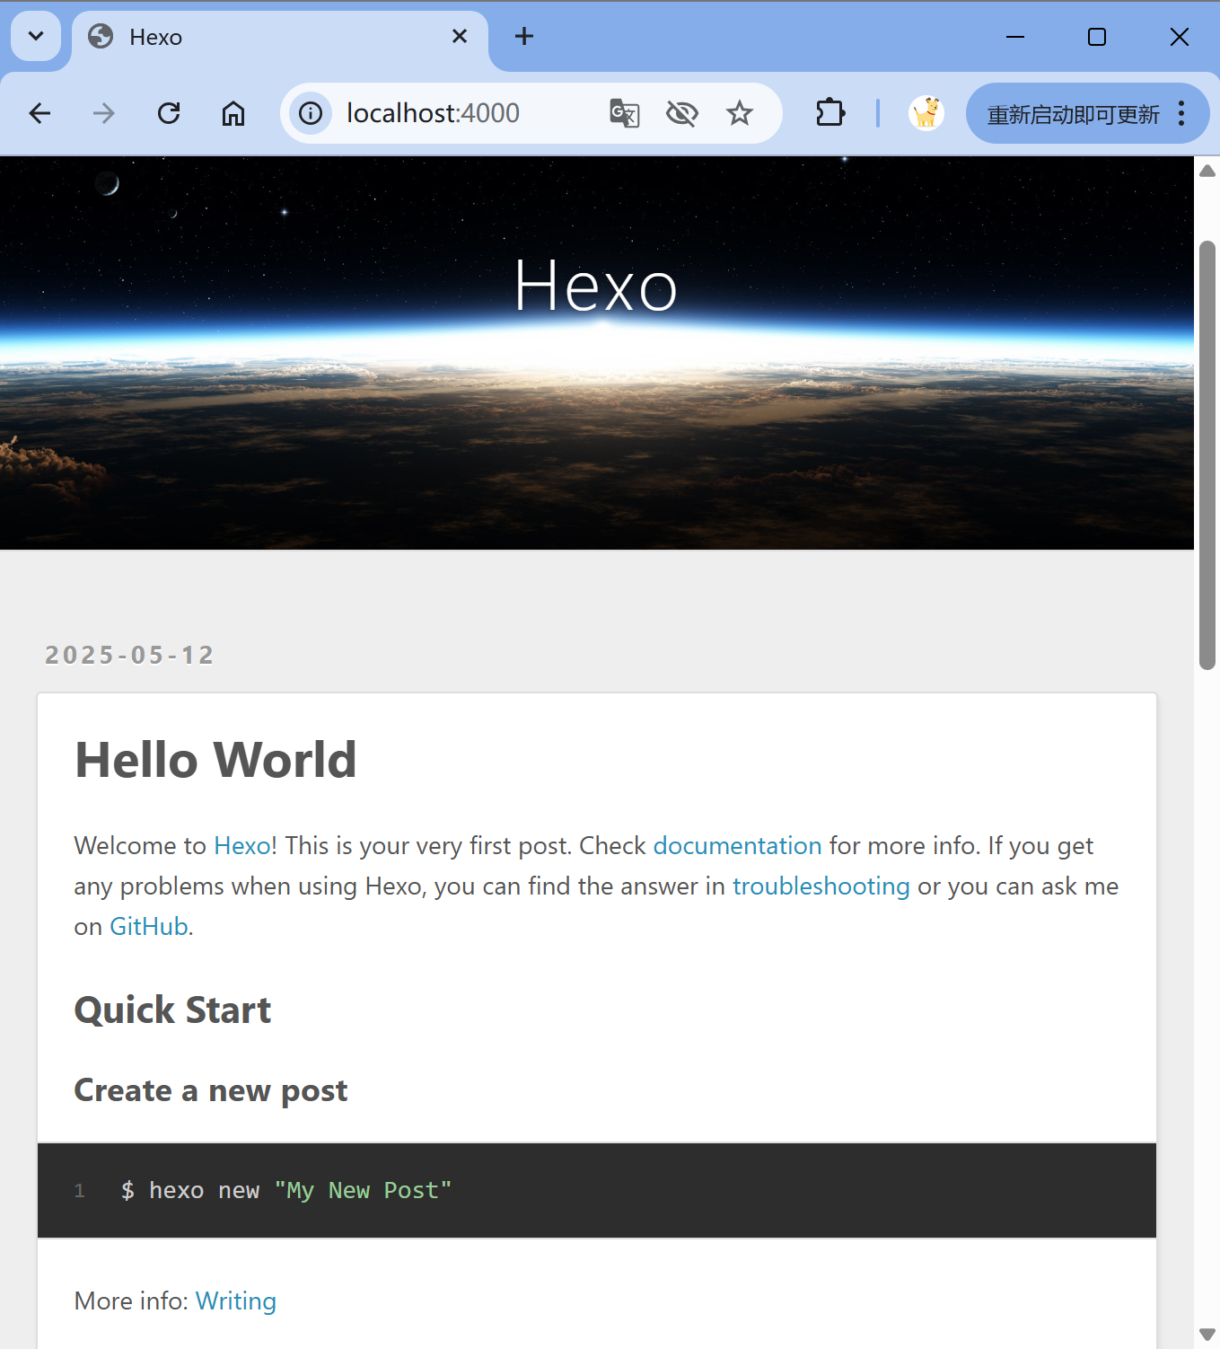Follow the troubleshooting link
Image resolution: width=1220 pixels, height=1349 pixels.
pyautogui.click(x=821, y=886)
